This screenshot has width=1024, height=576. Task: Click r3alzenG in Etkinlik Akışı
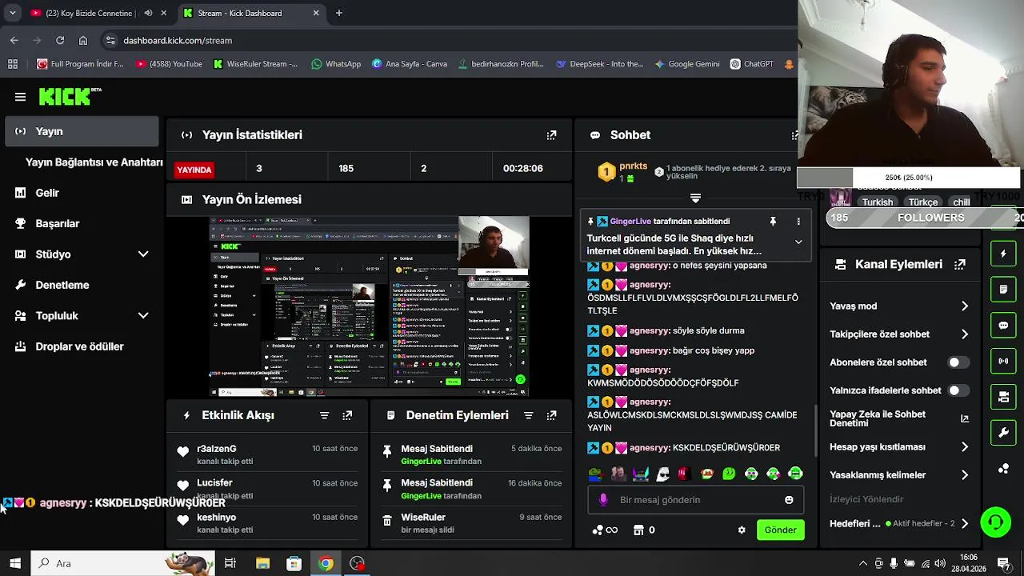217,449
